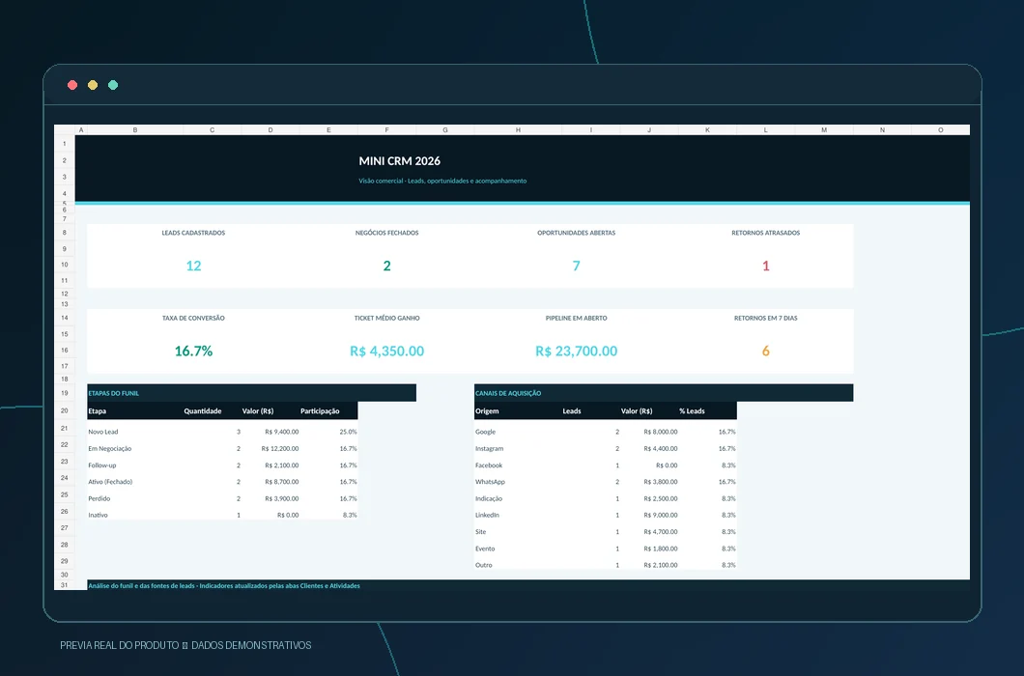Click the orange value 6 under Retornos em 7 Dias
This screenshot has width=1024, height=676.
(766, 351)
